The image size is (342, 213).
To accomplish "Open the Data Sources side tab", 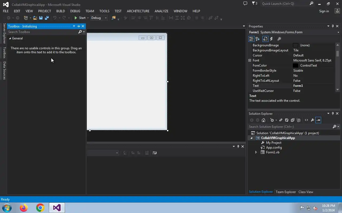I will 4,71.
